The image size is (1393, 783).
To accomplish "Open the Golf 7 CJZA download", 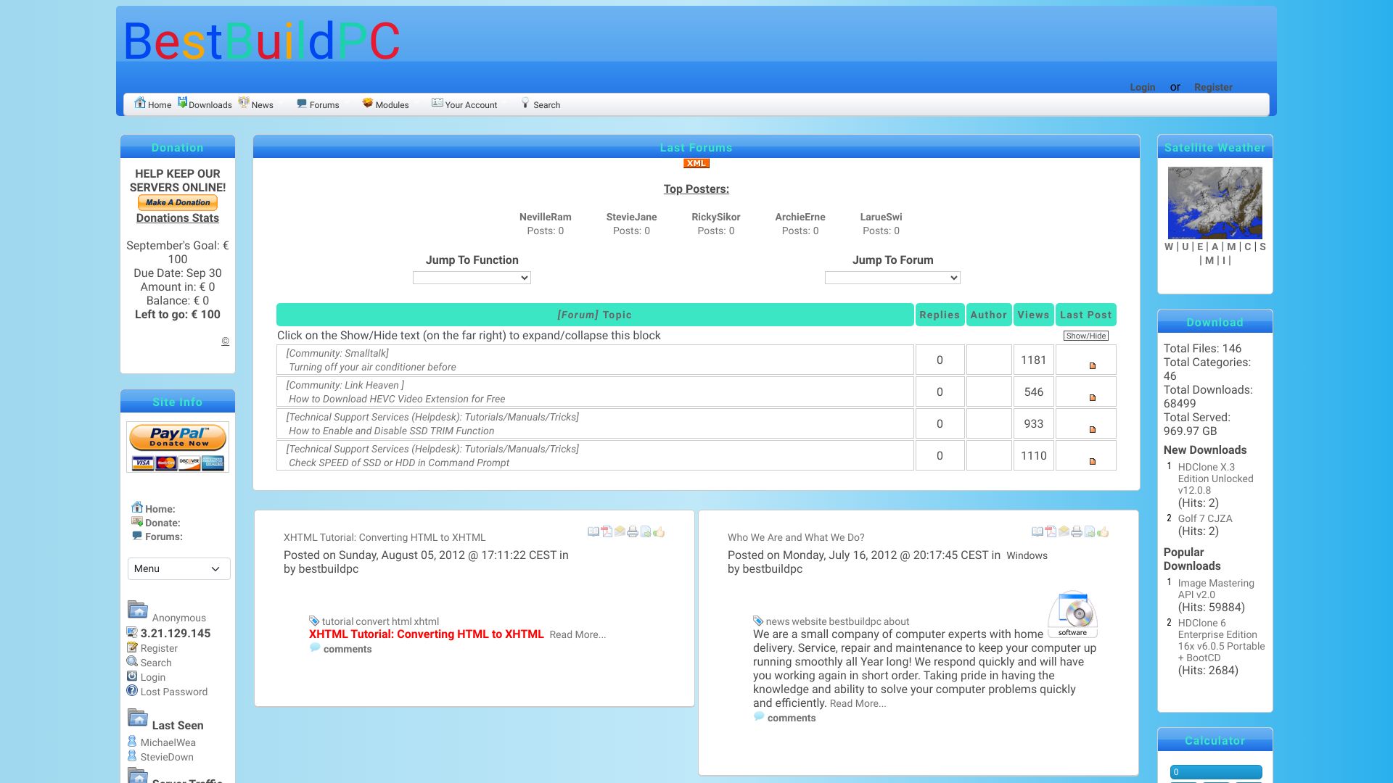I will click(x=1205, y=518).
